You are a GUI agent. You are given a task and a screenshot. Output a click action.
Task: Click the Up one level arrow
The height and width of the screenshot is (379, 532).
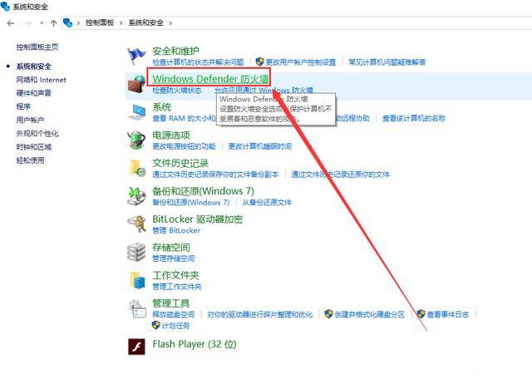53,23
